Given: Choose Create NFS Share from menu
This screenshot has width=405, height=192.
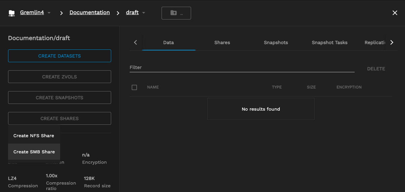Looking at the screenshot, I should pyautogui.click(x=34, y=136).
